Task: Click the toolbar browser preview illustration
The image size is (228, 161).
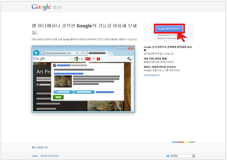Action: click(x=83, y=79)
